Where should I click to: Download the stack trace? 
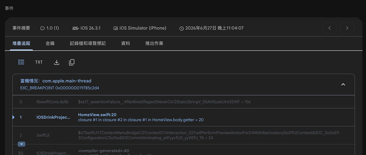(56, 62)
